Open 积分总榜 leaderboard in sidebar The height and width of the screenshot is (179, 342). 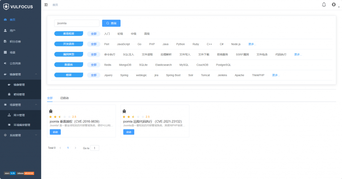coord(15,42)
